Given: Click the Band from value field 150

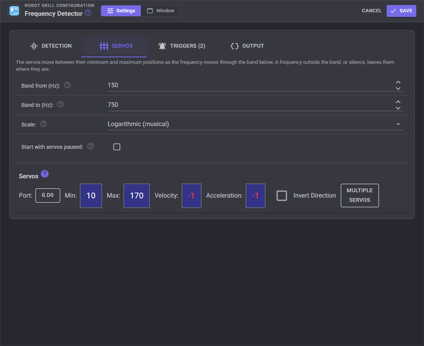Looking at the screenshot, I should [250, 85].
